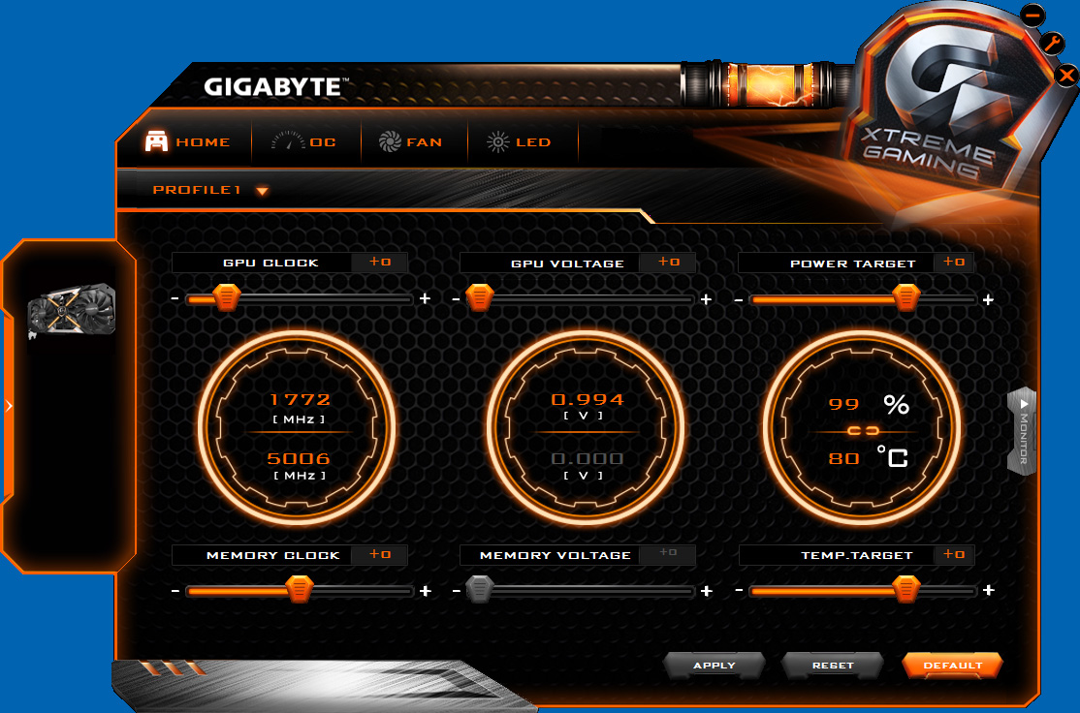The width and height of the screenshot is (1080, 713).
Task: Switch to the OC tab
Action: coord(303,141)
